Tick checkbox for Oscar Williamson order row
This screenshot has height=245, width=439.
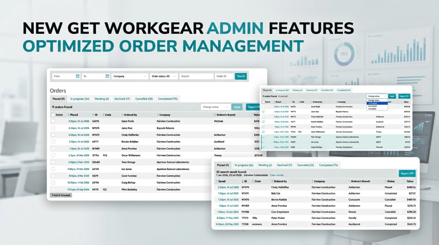point(53,155)
